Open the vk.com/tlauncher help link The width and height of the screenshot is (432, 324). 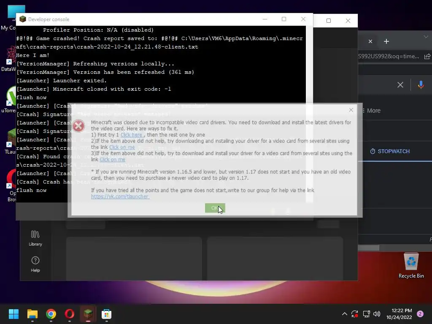pos(120,197)
